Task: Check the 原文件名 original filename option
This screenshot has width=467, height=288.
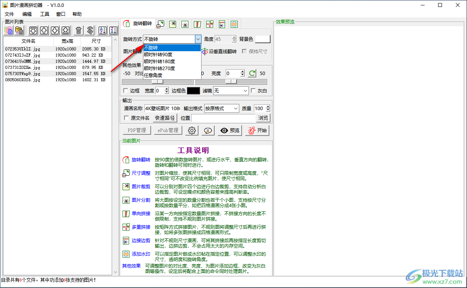Action: [x=126, y=118]
